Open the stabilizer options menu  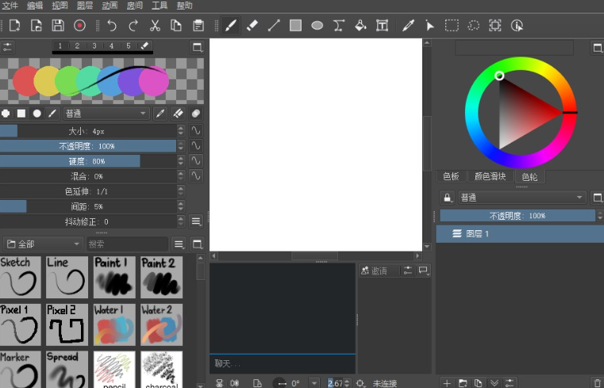pos(196,221)
